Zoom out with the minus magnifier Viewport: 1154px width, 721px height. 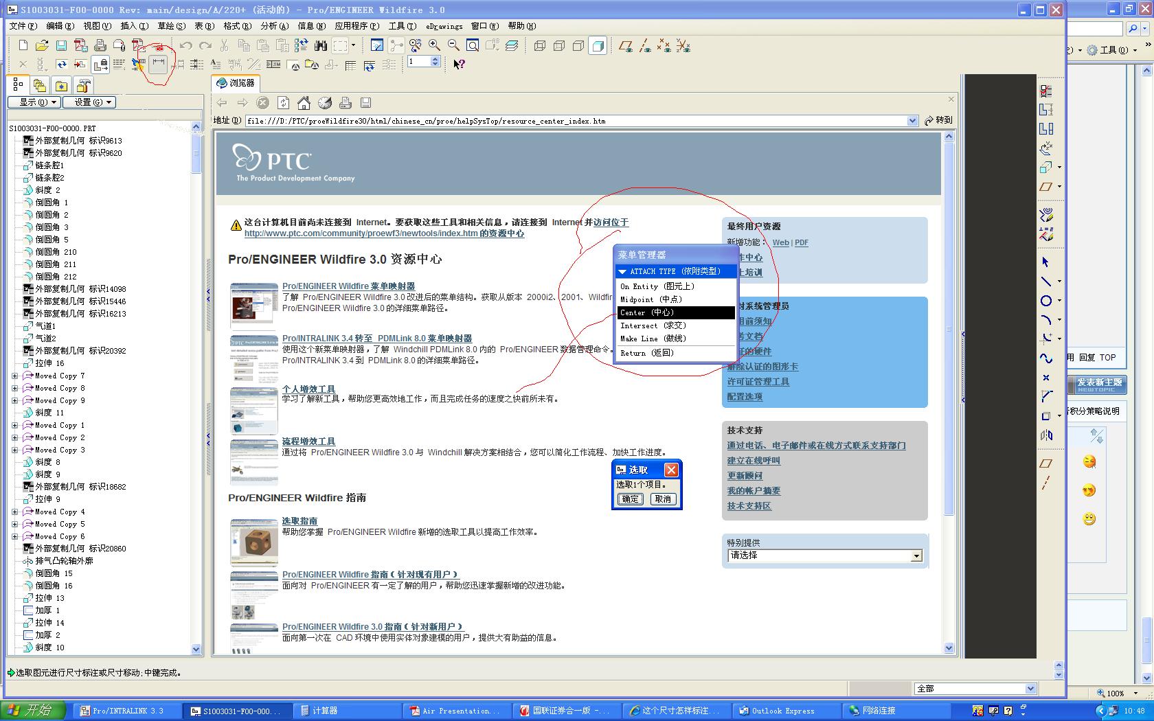tap(453, 46)
